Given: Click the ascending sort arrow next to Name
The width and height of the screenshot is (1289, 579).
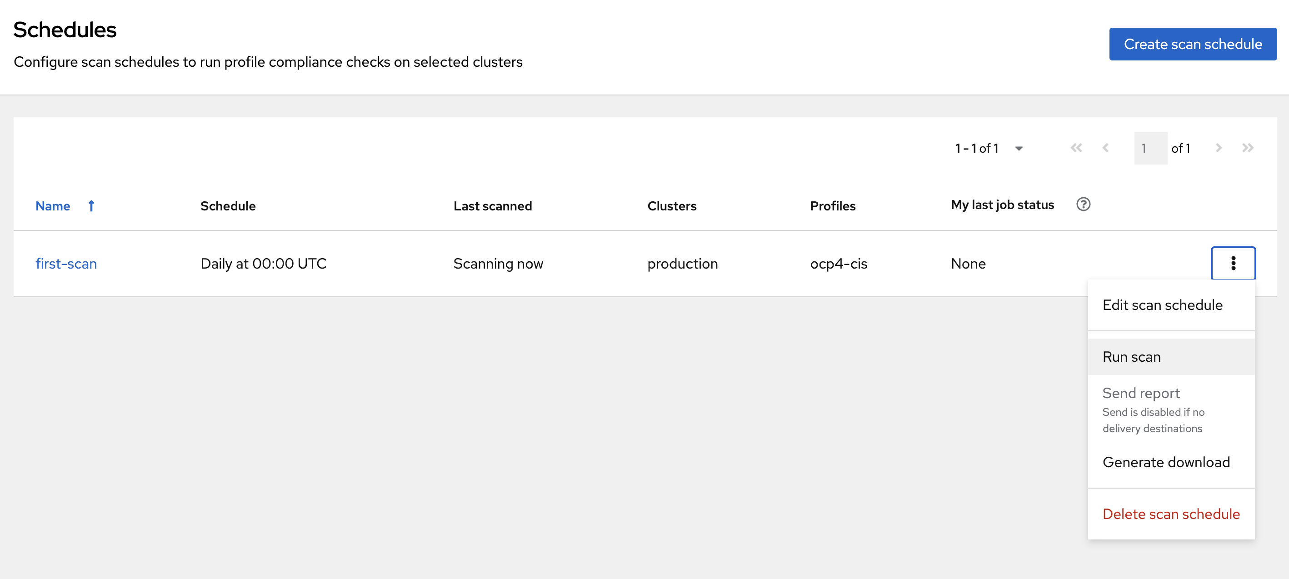Looking at the screenshot, I should [91, 206].
